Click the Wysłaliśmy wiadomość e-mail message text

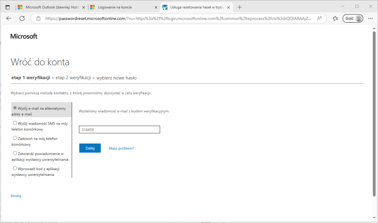124,111
